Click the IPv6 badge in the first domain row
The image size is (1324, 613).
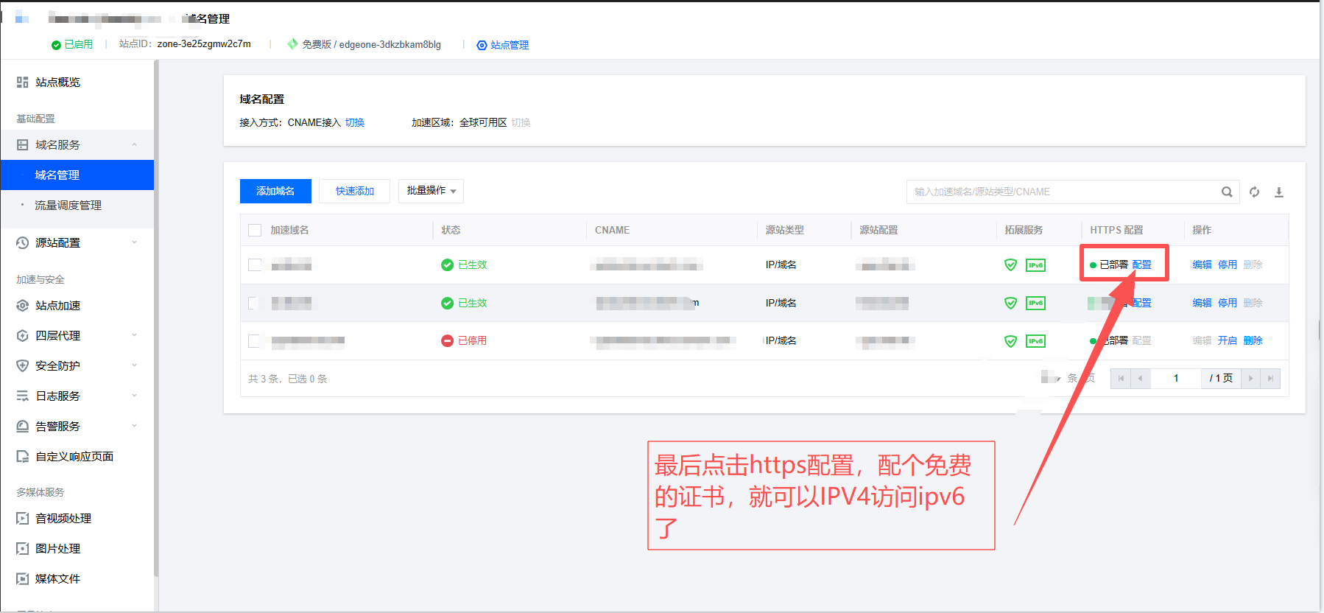click(x=1035, y=265)
